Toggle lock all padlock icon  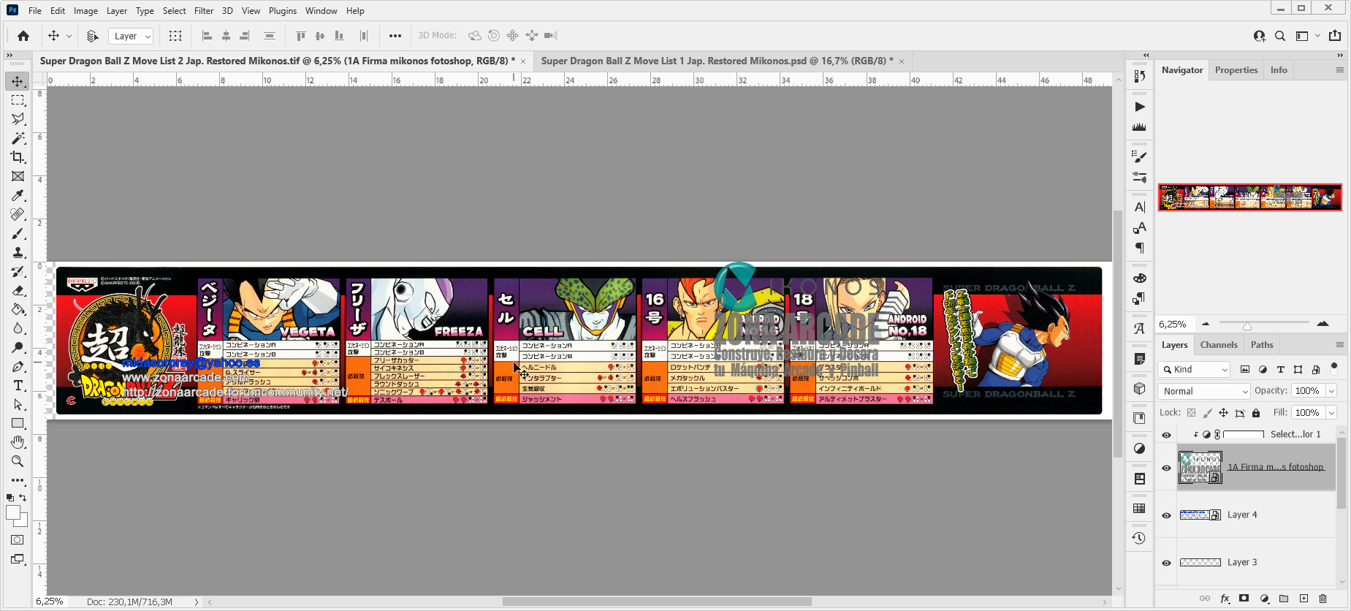click(x=1256, y=413)
